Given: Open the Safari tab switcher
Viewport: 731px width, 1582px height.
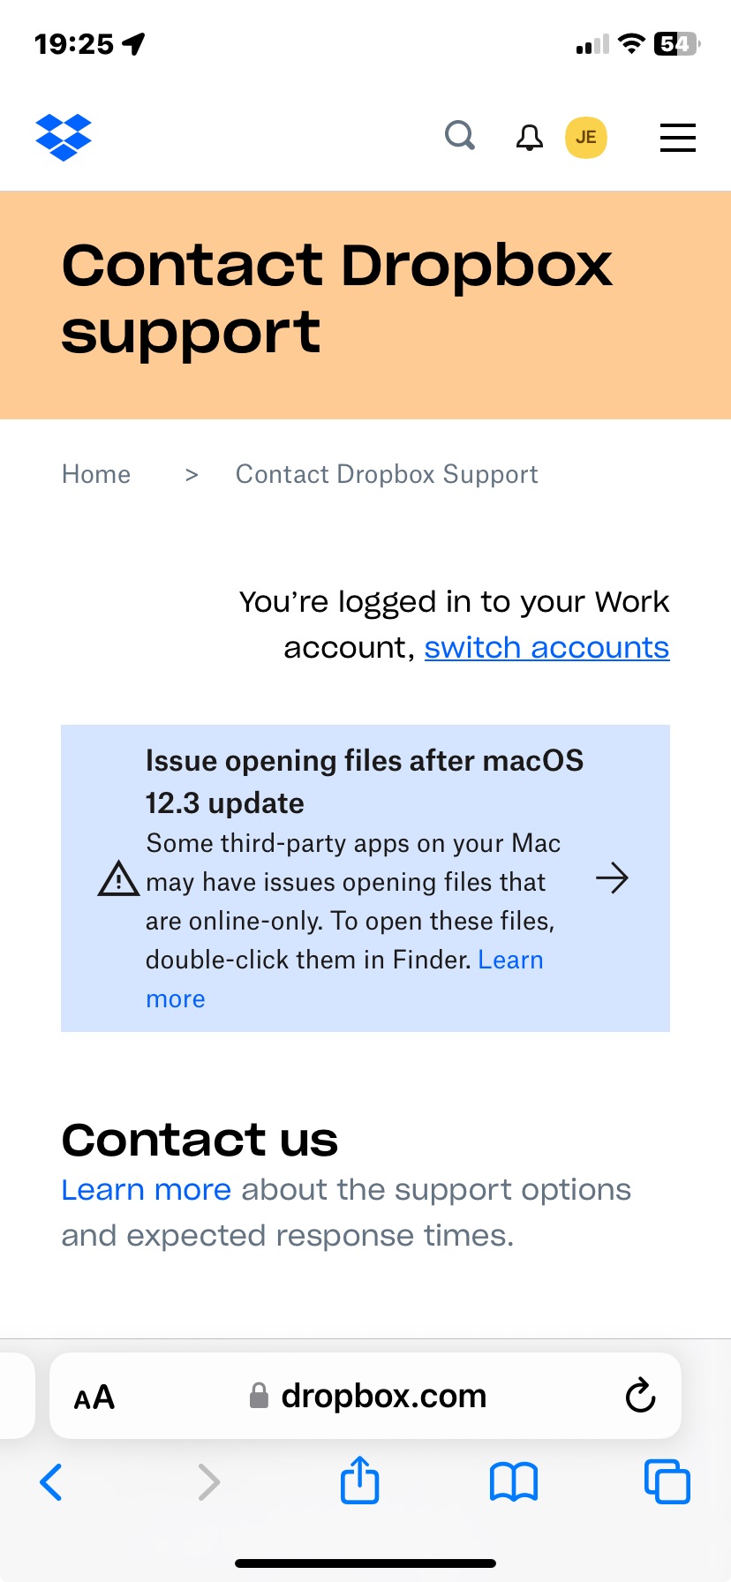Looking at the screenshot, I should click(x=667, y=1481).
